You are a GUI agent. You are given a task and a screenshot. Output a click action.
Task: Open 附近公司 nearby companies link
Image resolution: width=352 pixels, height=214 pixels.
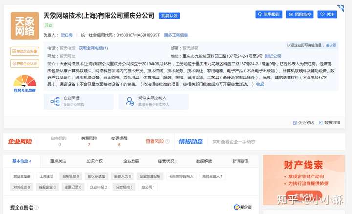click(273, 56)
